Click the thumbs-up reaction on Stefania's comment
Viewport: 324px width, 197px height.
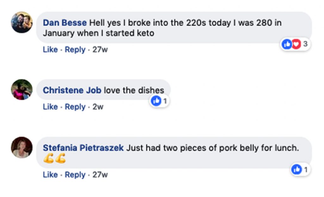pos(297,170)
